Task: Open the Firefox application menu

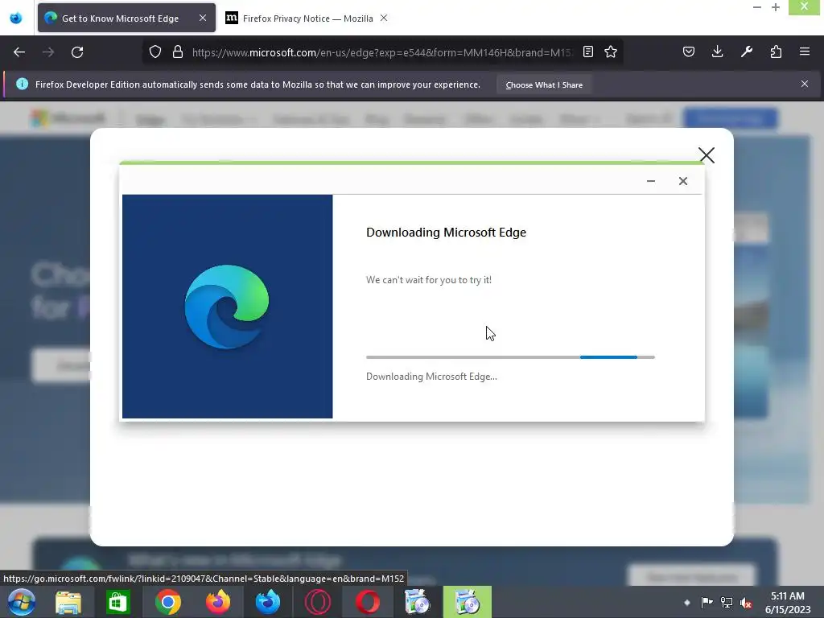Action: 805,52
